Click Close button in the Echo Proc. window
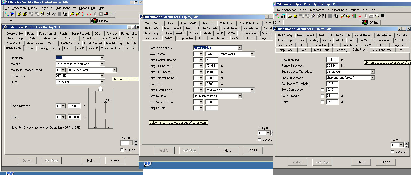This screenshot has height=175, width=411. click(x=386, y=162)
